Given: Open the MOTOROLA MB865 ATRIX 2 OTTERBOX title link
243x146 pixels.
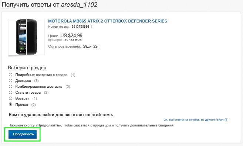Looking at the screenshot, I should (x=108, y=21).
